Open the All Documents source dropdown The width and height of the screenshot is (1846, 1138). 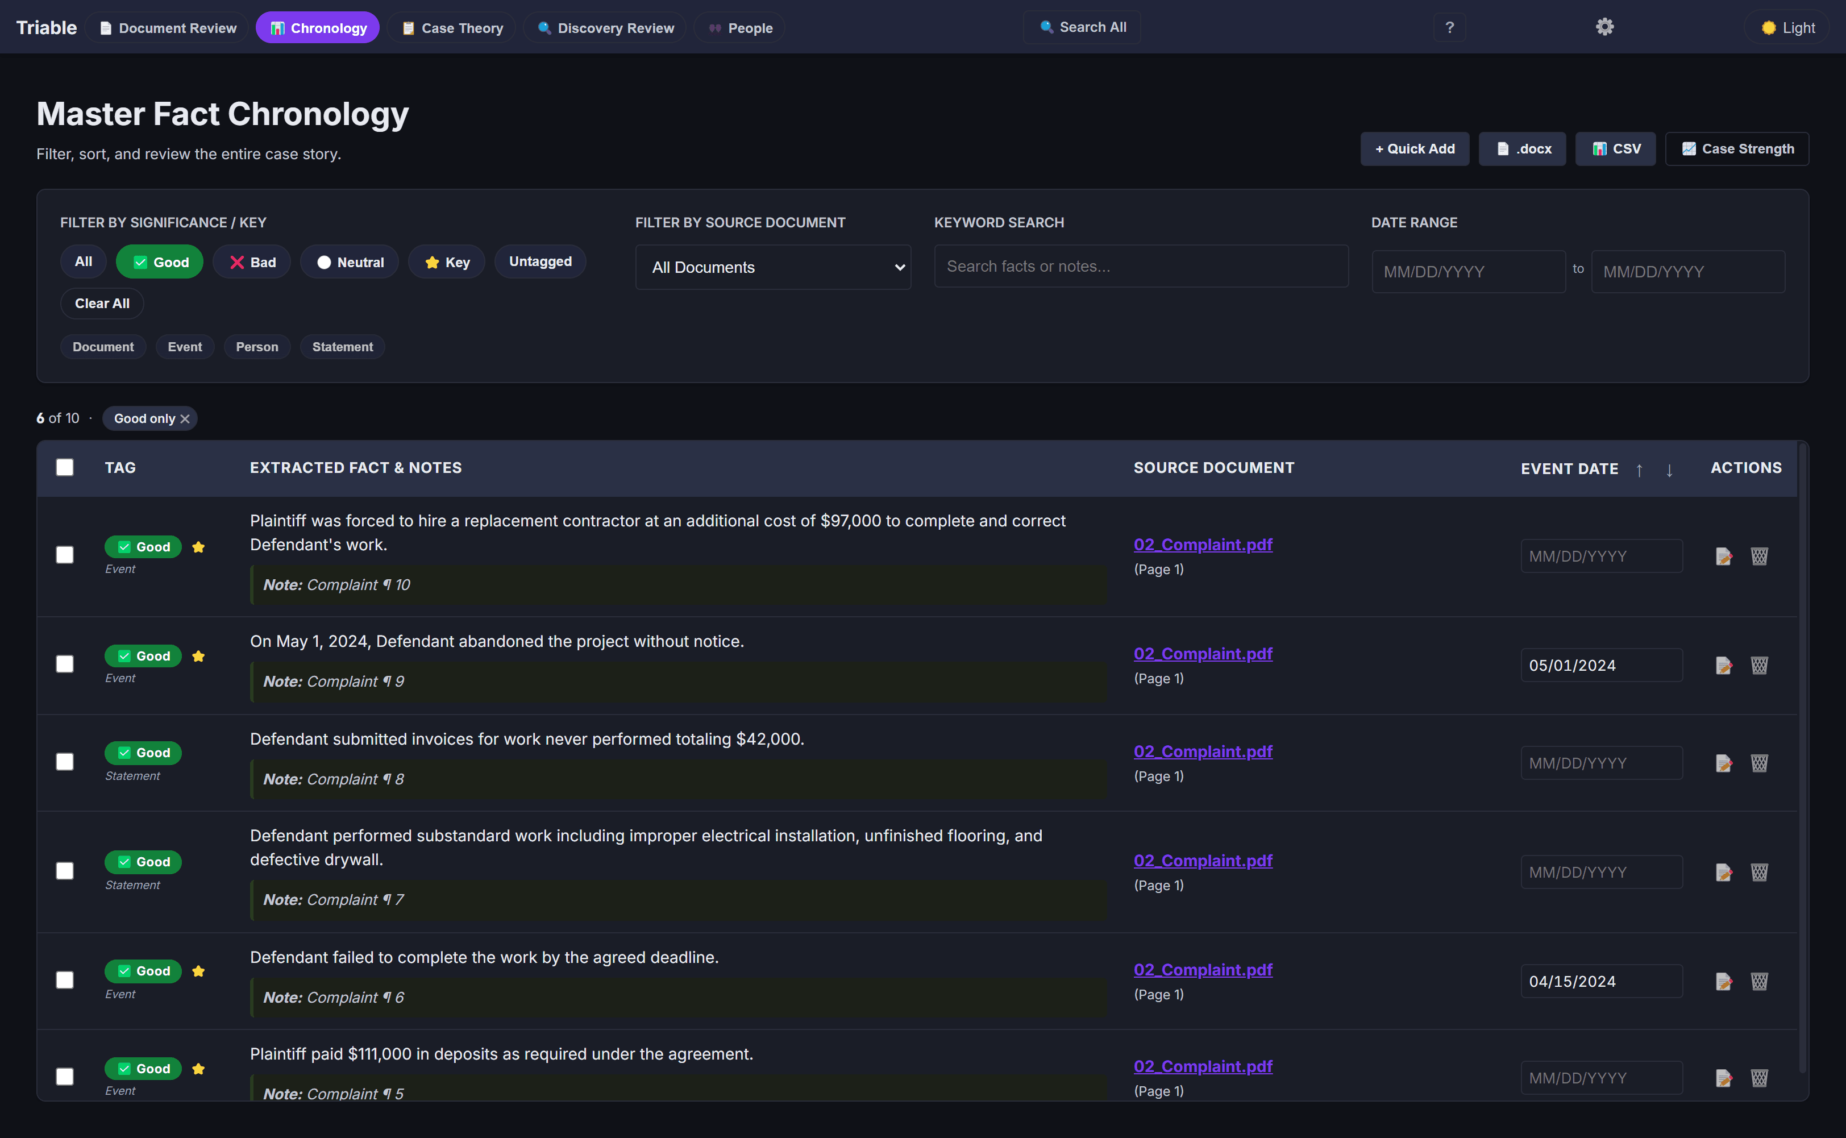[x=773, y=267]
